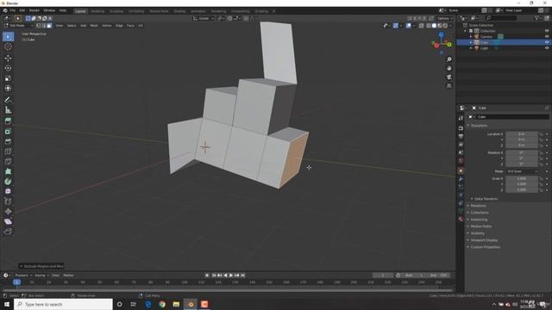This screenshot has height=310, width=552.
Task: Open the Face menu in viewport
Action: coord(130,26)
